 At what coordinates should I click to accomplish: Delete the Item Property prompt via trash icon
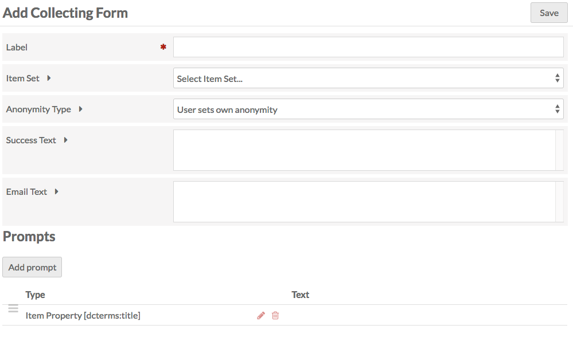pos(275,315)
